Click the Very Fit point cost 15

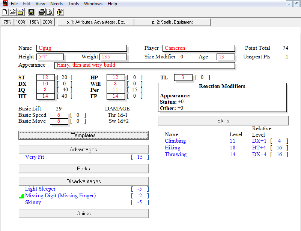click(x=140, y=157)
